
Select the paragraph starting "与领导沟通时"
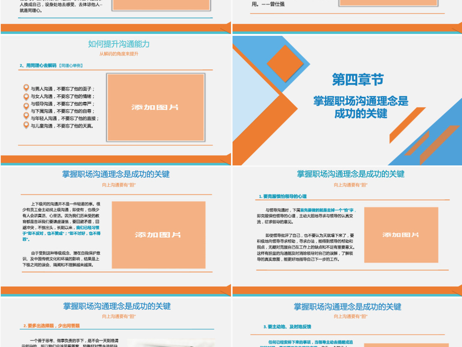tap(307, 216)
